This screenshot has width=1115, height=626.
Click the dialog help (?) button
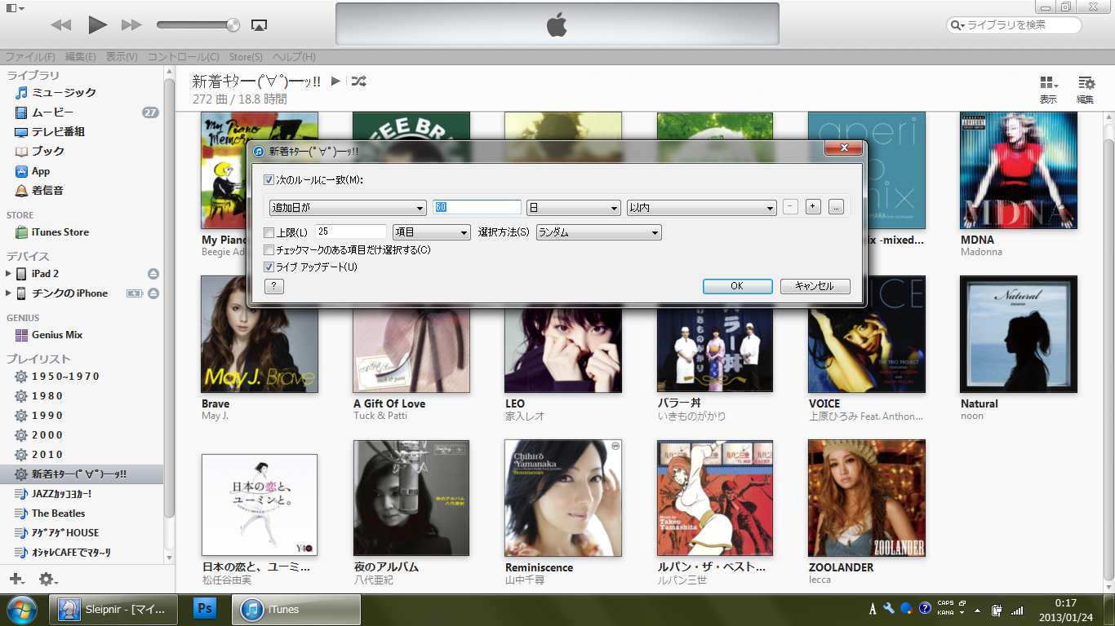coord(275,286)
